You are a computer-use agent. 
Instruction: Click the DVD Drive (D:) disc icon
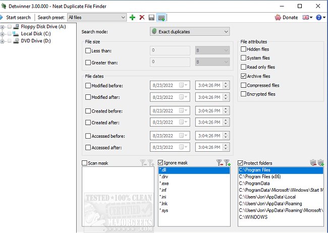pos(16,41)
